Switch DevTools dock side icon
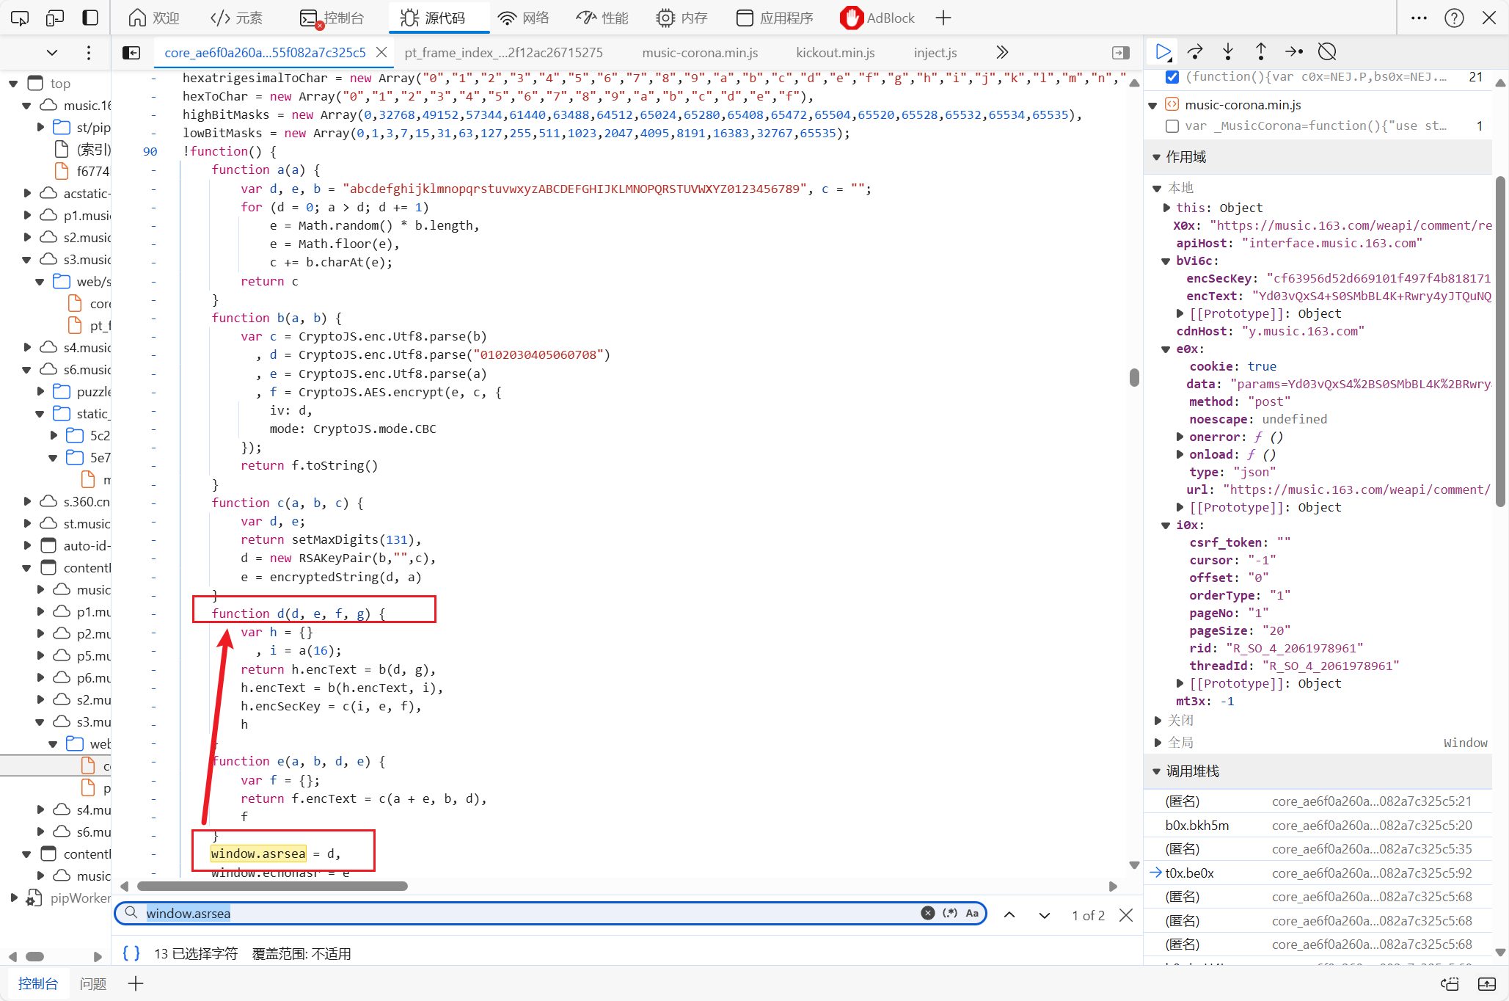This screenshot has width=1509, height=1001. [90, 18]
